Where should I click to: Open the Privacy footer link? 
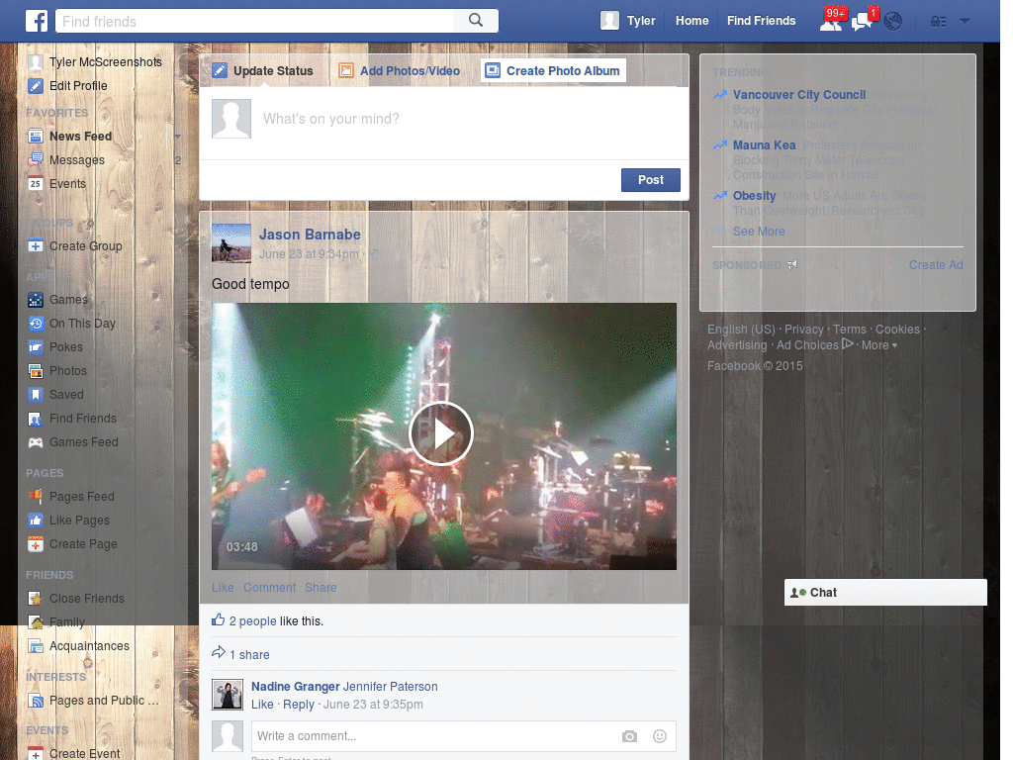803,330
